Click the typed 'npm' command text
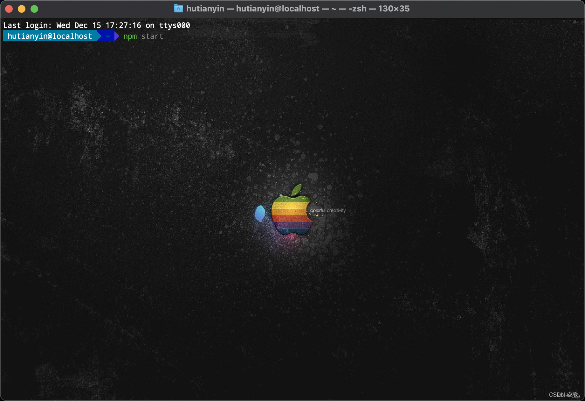This screenshot has height=401, width=585. (x=130, y=36)
